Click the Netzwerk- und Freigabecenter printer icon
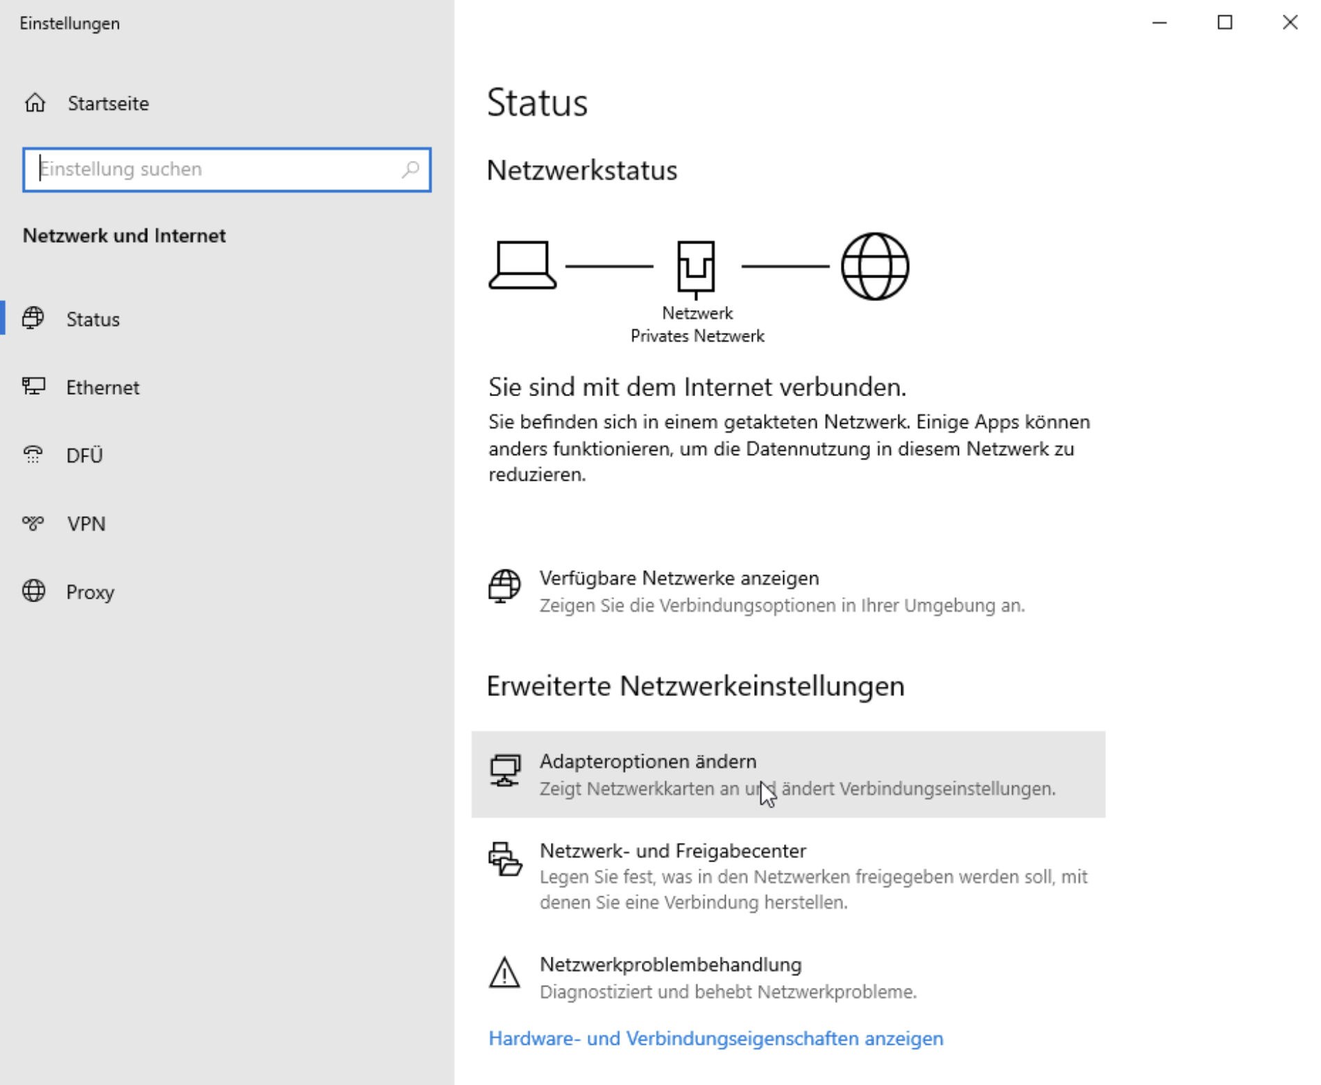Image resolution: width=1321 pixels, height=1085 pixels. pos(505,859)
